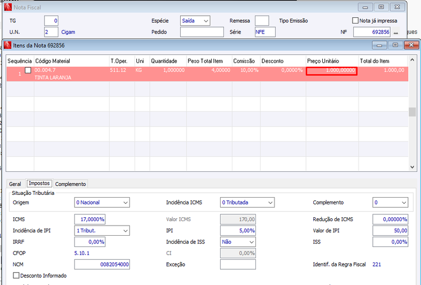Enable the Nota já impressa checkbox
The image size is (421, 285).
click(x=355, y=20)
